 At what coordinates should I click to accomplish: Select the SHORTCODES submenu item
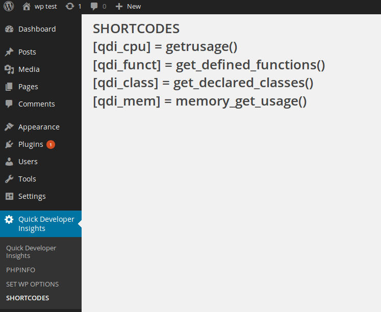coord(28,298)
